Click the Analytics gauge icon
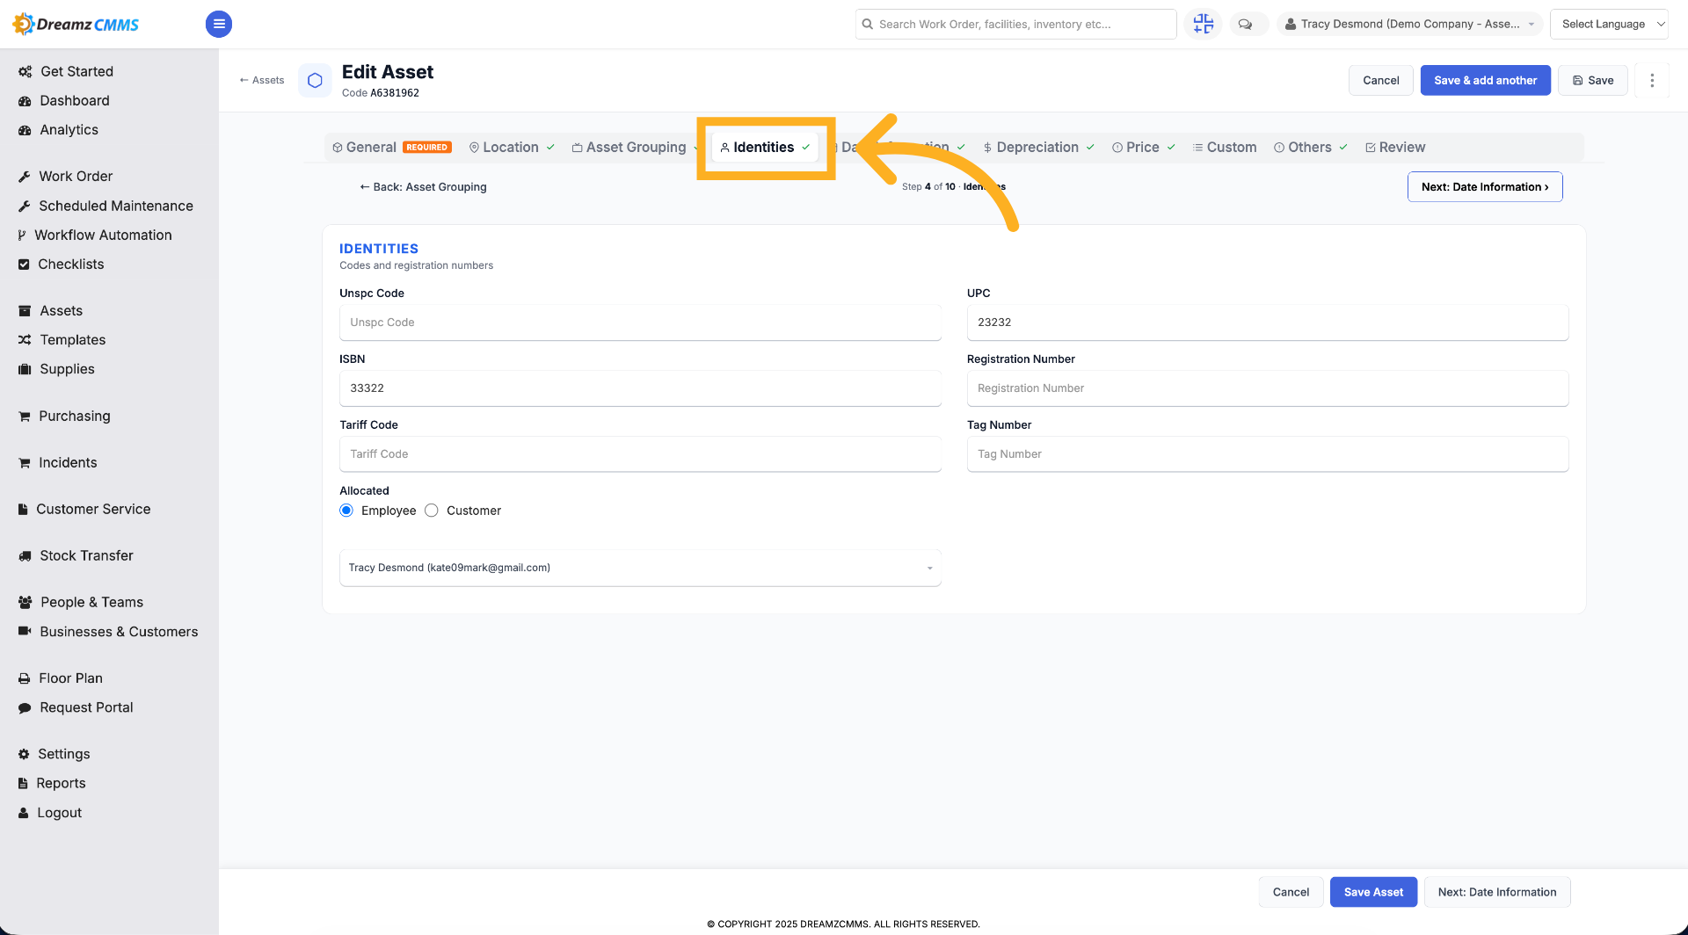The width and height of the screenshot is (1688, 935). coord(25,130)
